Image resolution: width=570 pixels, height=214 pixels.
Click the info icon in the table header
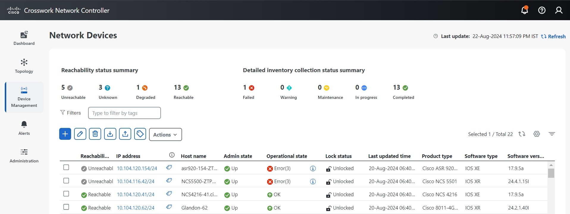(172, 155)
